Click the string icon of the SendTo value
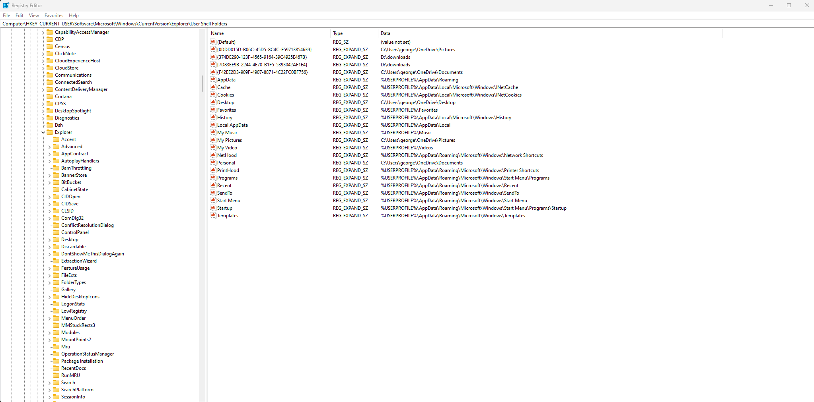The width and height of the screenshot is (814, 402). [213, 193]
